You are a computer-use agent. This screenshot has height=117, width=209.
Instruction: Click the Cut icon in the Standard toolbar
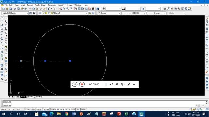click(30, 9)
